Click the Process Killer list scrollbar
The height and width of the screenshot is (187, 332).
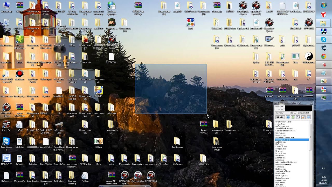coord(310,137)
